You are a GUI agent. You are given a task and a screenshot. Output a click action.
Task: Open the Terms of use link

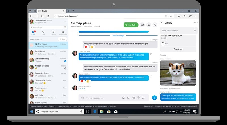tap(148, 106)
